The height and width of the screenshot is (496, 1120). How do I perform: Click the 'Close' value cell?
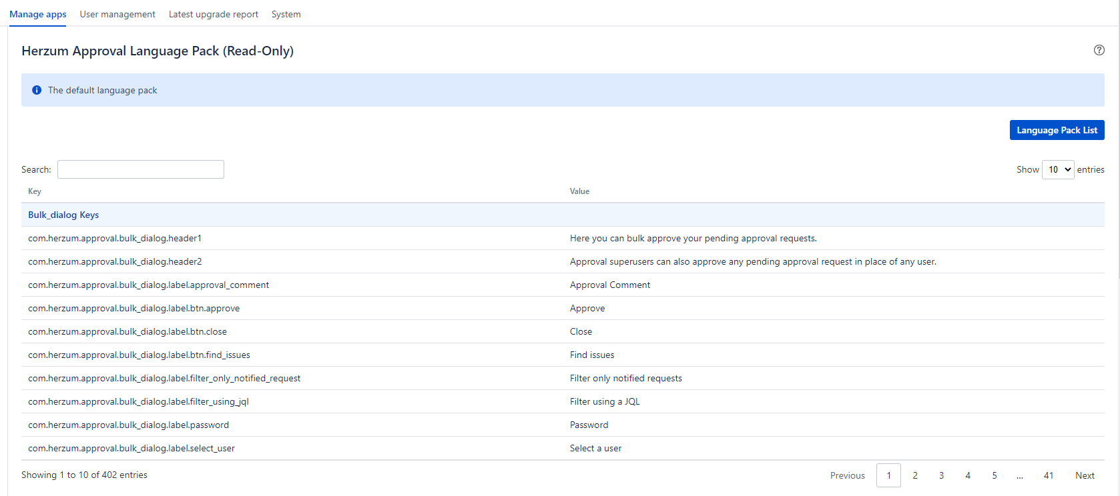pyautogui.click(x=581, y=331)
